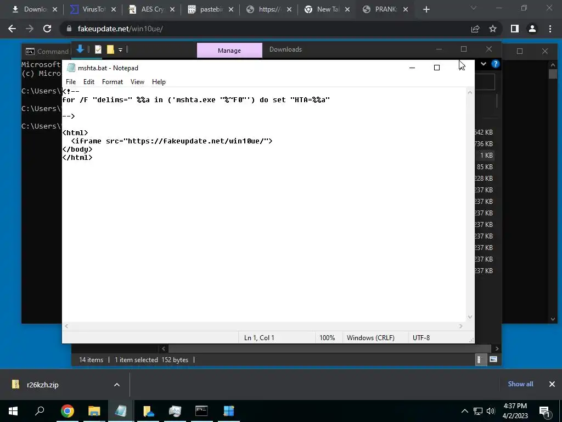Select the 1 KB file row
The height and width of the screenshot is (422, 562).
click(x=485, y=156)
